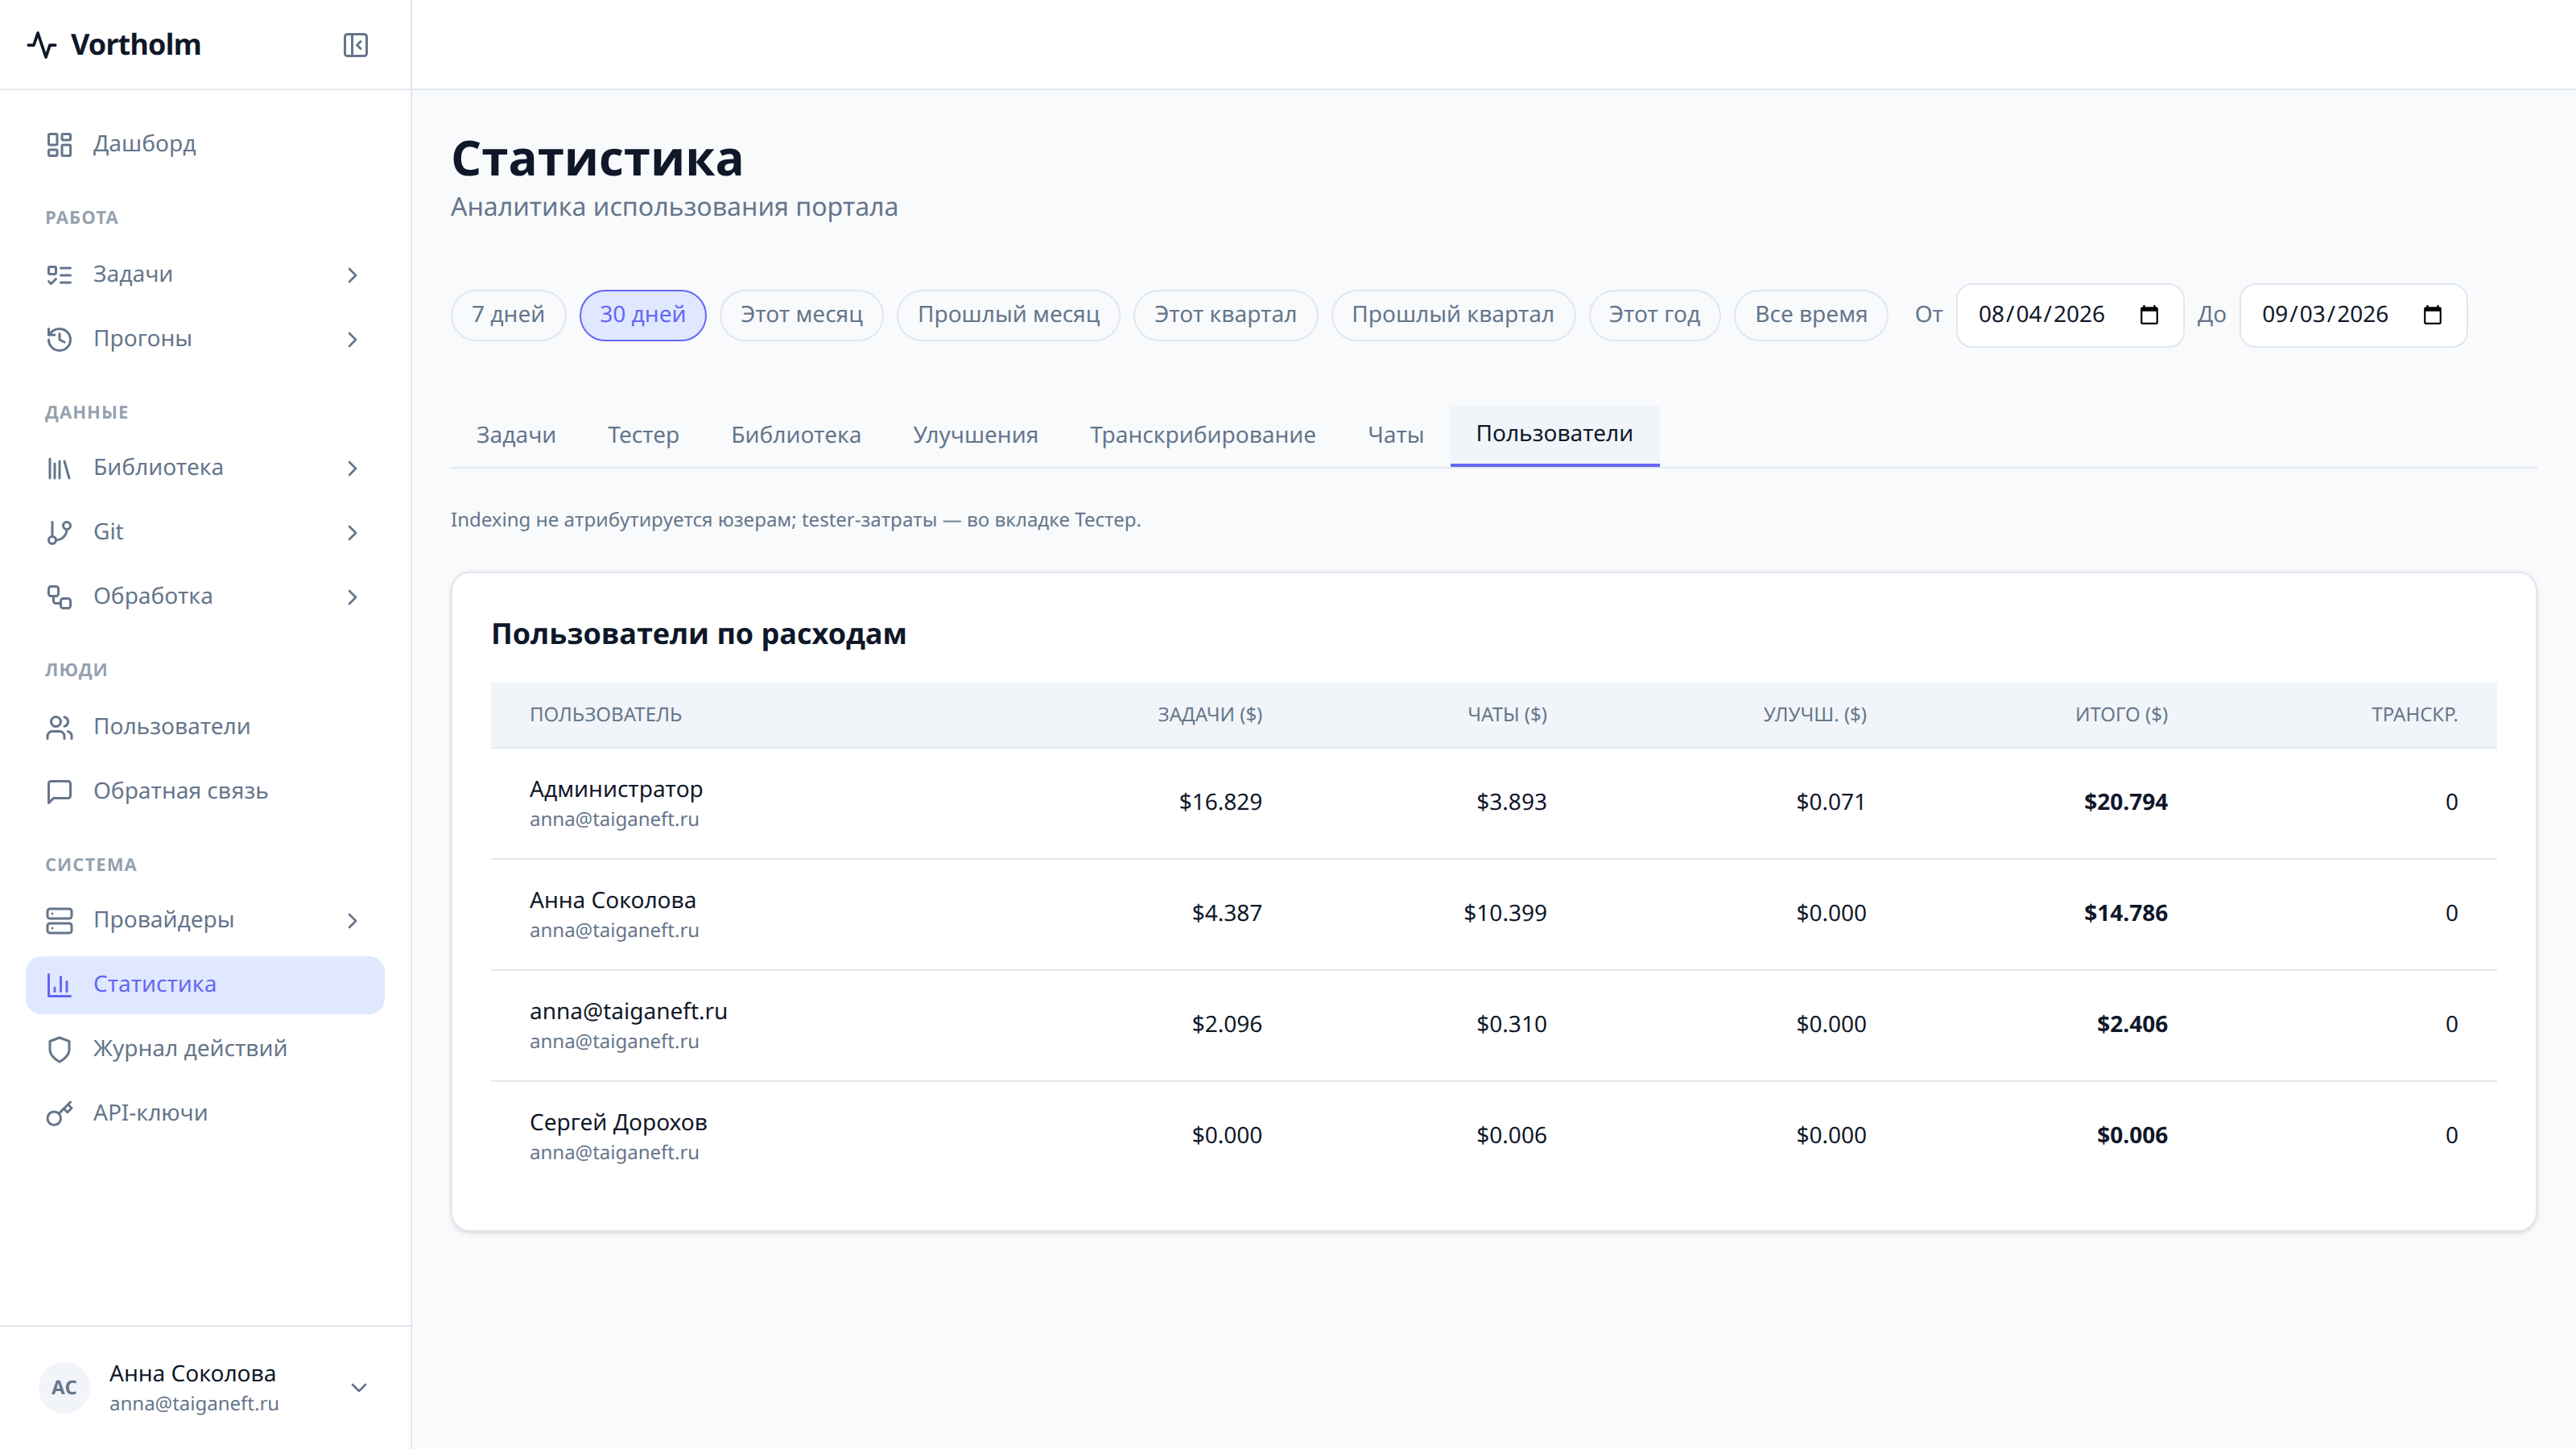Image resolution: width=2576 pixels, height=1449 pixels.
Task: Expand the Git sidebar section
Action: point(352,533)
